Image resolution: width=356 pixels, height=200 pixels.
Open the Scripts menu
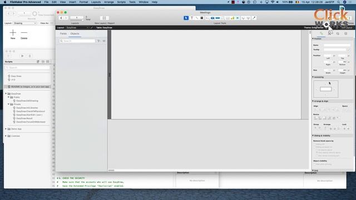pyautogui.click(x=121, y=2)
